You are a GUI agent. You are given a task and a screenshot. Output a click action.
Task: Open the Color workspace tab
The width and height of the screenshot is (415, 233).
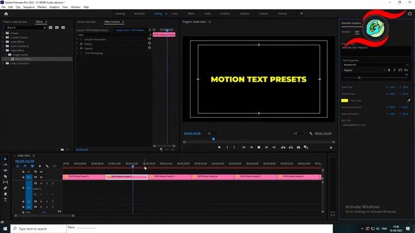pos(175,14)
